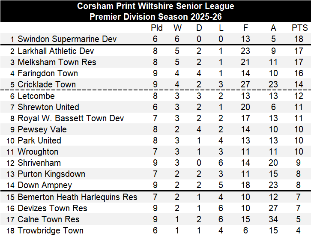Click the F column header
311x236 pixels.
pos(245,28)
